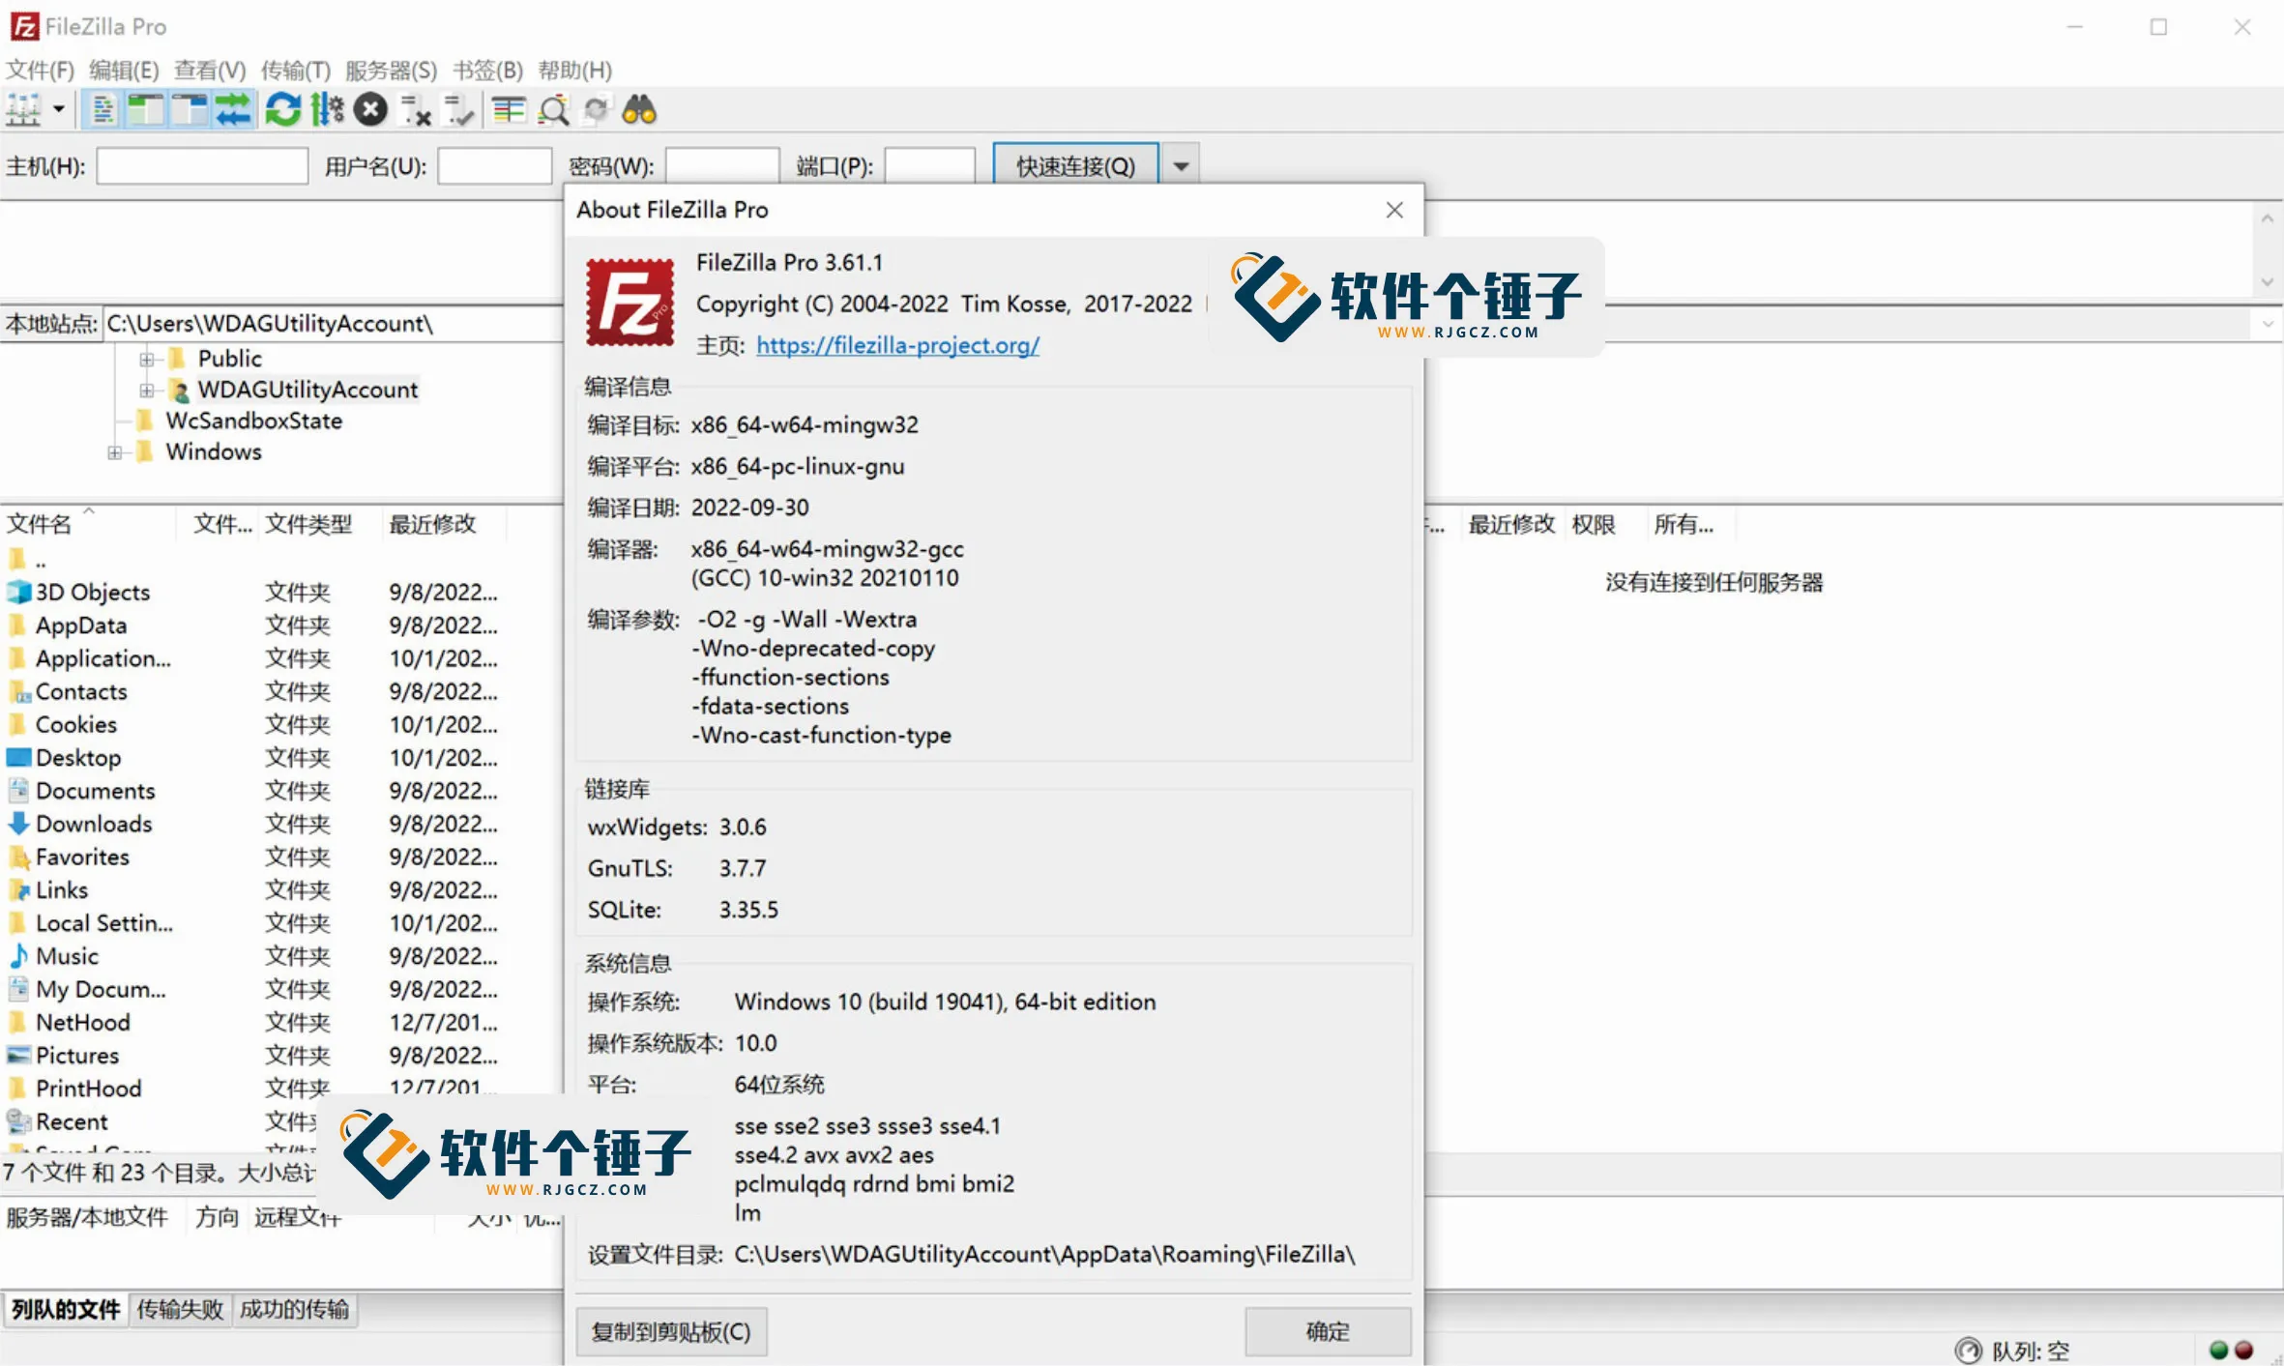This screenshot has height=1366, width=2284.
Task: Click the 用户名(U) username field
Action: (494, 166)
